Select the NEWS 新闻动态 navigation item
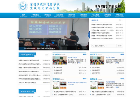 coord(48,16)
